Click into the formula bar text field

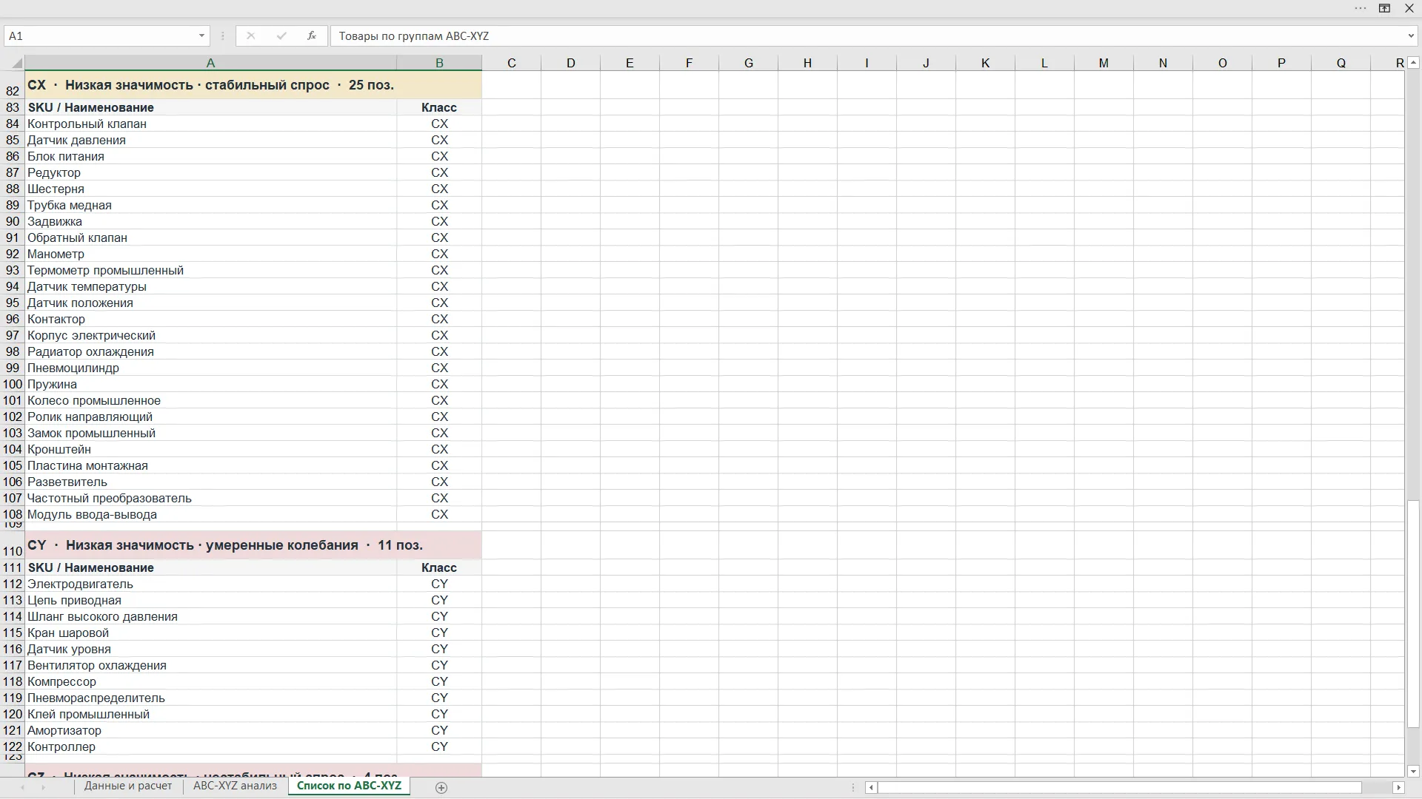tap(867, 36)
